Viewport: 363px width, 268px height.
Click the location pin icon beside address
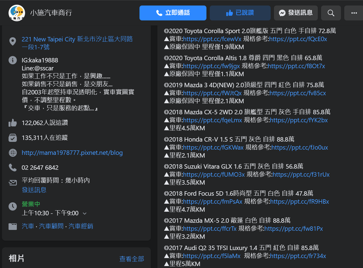[x=13, y=41]
